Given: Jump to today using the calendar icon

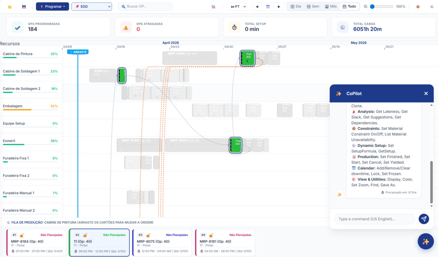Looking at the screenshot, I should point(269,6).
